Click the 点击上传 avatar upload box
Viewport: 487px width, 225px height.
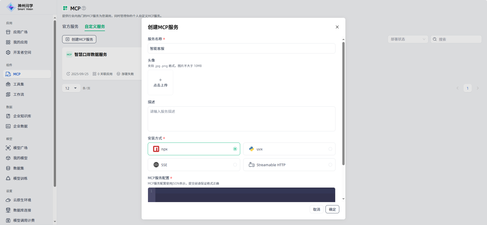click(x=160, y=82)
